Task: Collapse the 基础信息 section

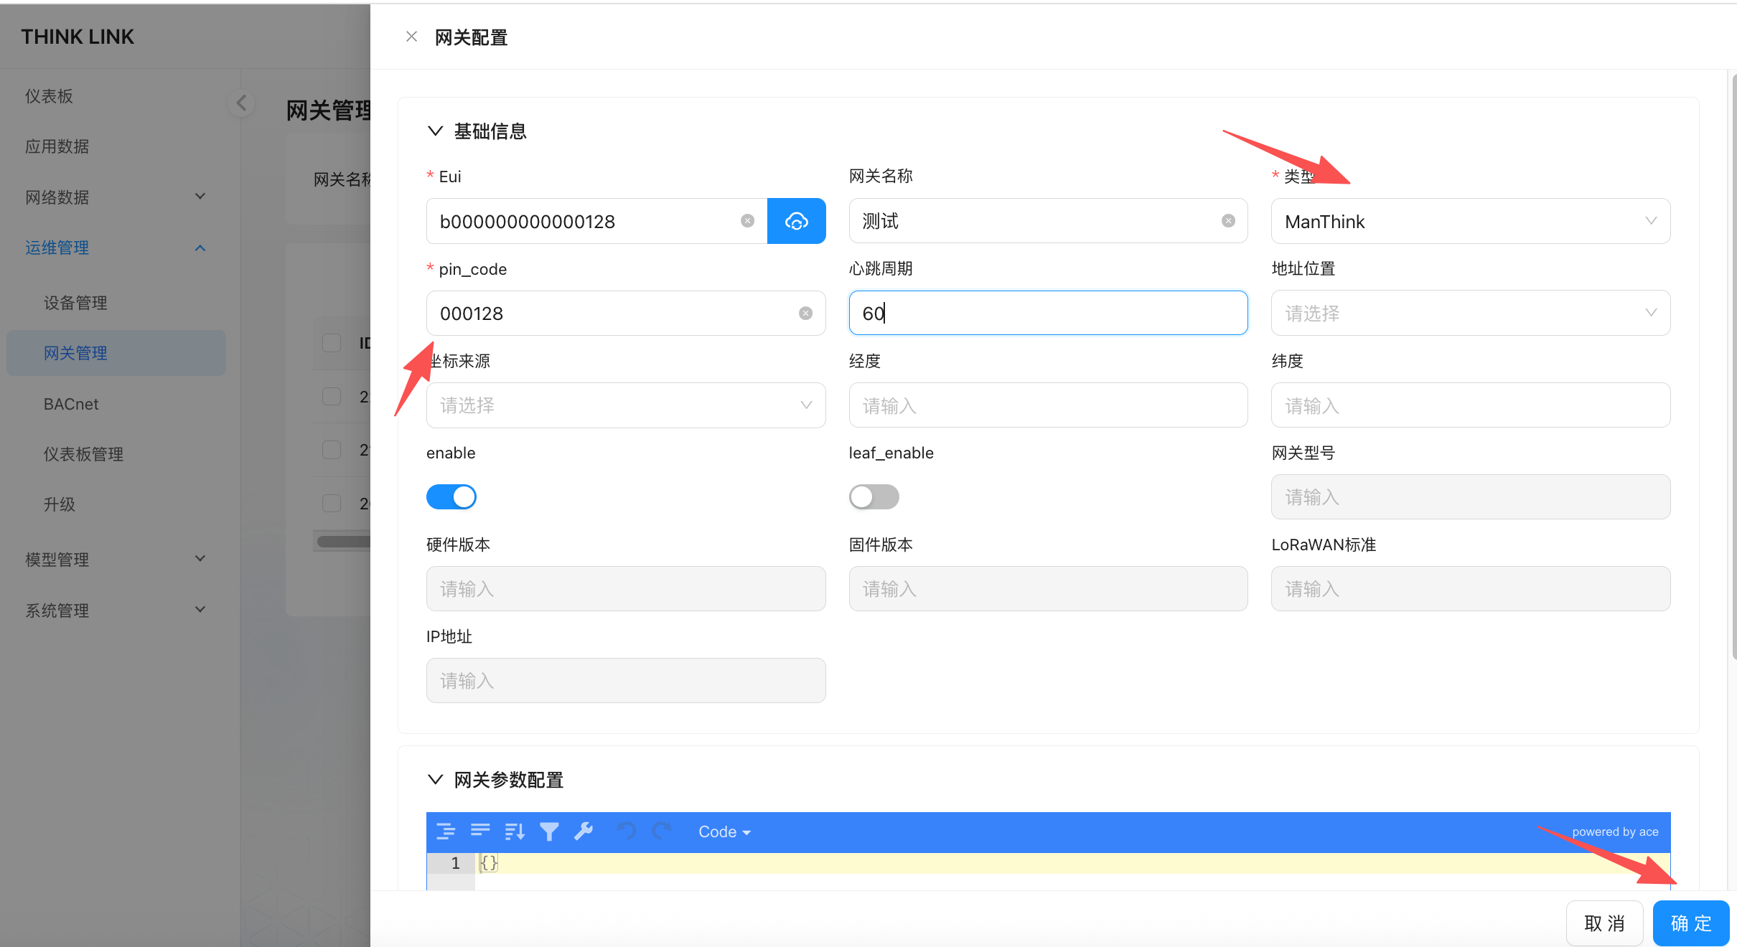Action: (435, 131)
